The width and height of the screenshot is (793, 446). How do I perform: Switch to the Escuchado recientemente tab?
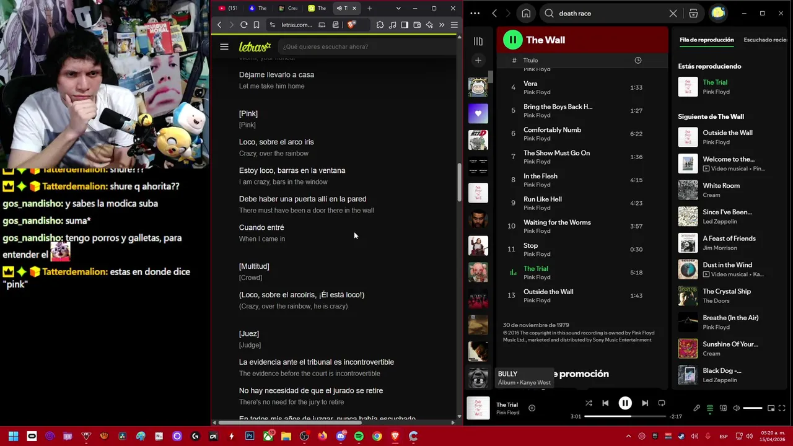pyautogui.click(x=766, y=40)
